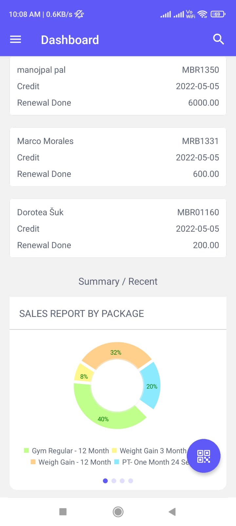The image size is (236, 526).
Task: Select the fourth carousel page dot
Action: (131, 481)
